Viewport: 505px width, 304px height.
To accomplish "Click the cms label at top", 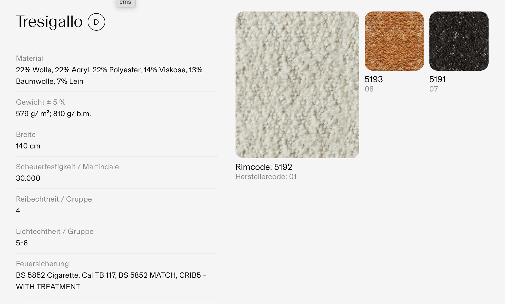I will click(x=125, y=2).
